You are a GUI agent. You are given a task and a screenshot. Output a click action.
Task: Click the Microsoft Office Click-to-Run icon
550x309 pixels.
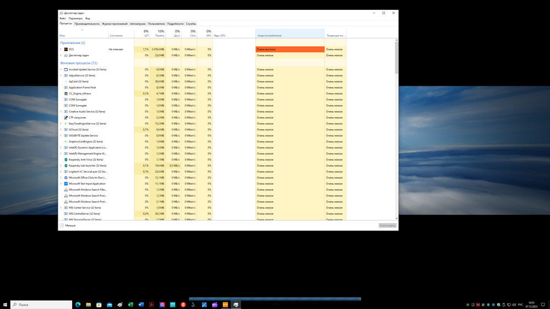click(x=66, y=178)
